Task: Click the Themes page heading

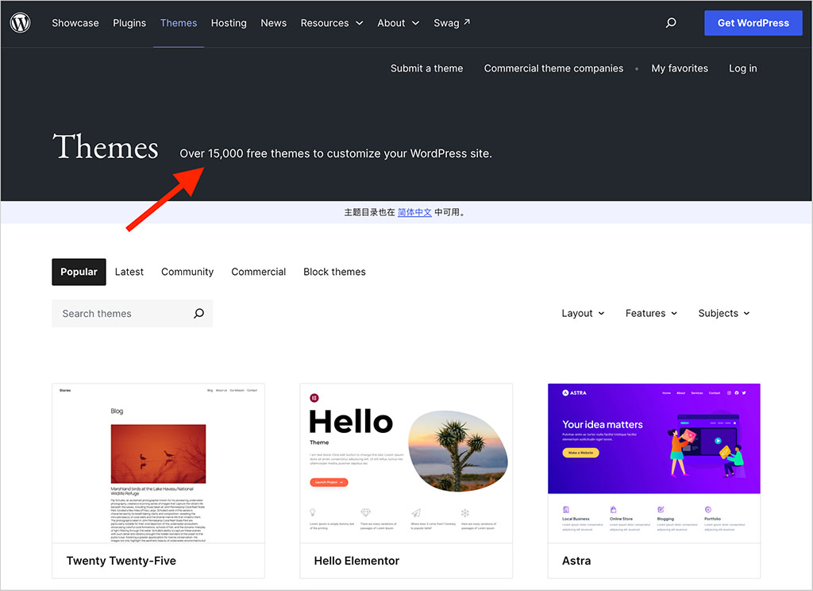Action: pyautogui.click(x=106, y=147)
